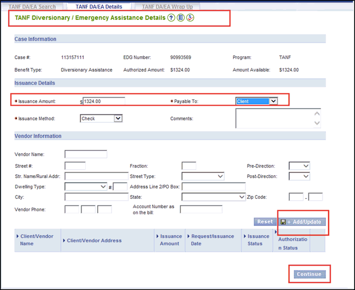Click the Vendor Phone area code field
The width and height of the screenshot is (355, 290).
click(72, 209)
